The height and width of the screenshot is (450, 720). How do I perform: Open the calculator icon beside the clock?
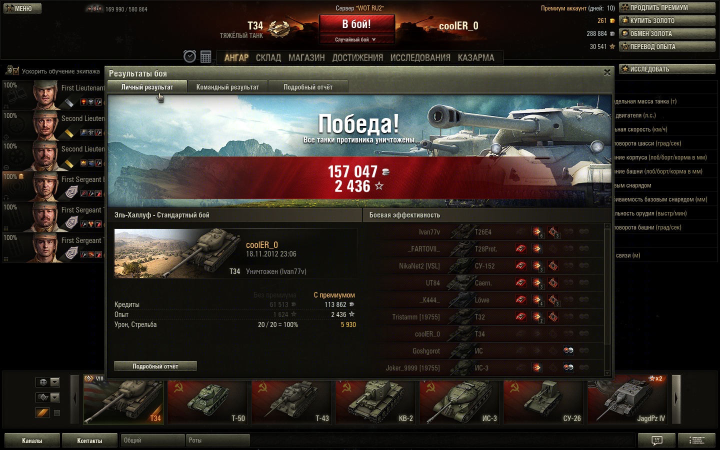205,57
